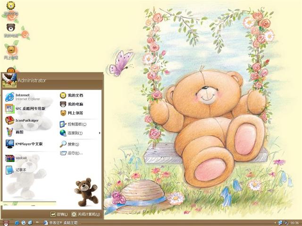The width and height of the screenshot is (302, 226).
Task: Click first quick launch icon on taskbar
Action: pyautogui.click(x=17, y=223)
